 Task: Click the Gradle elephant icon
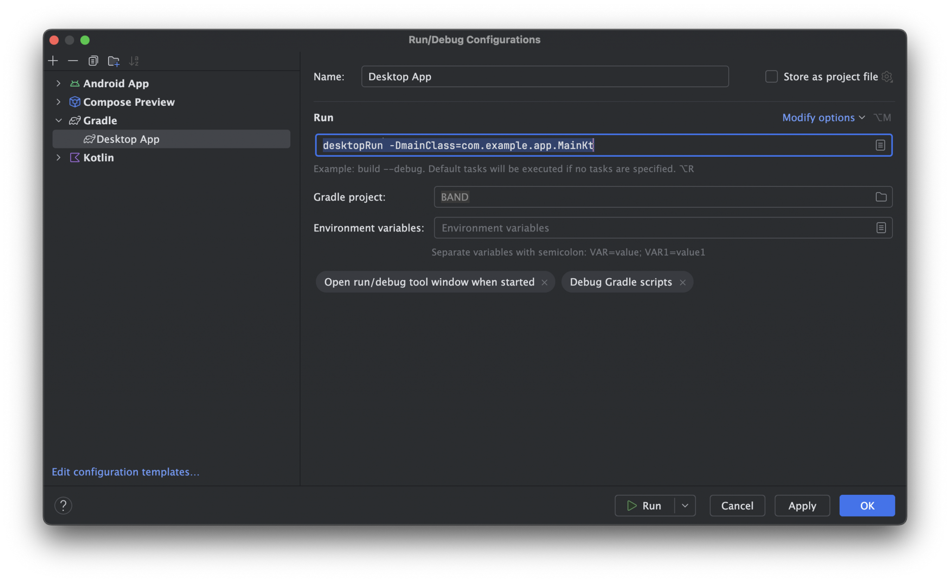pyautogui.click(x=75, y=121)
